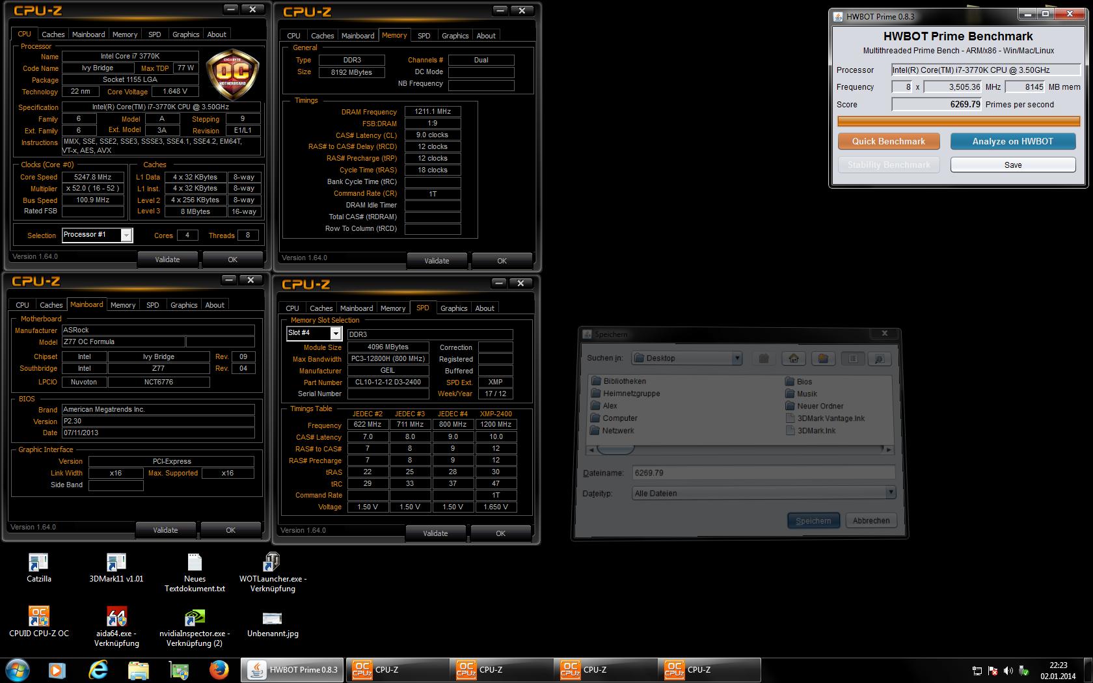This screenshot has width=1093, height=683.
Task: Click OK in the CPU-Z Memory window
Action: coord(502,261)
